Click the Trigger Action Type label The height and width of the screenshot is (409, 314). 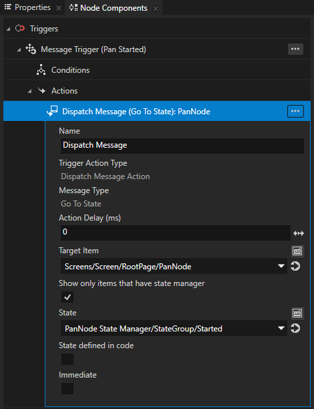click(93, 163)
